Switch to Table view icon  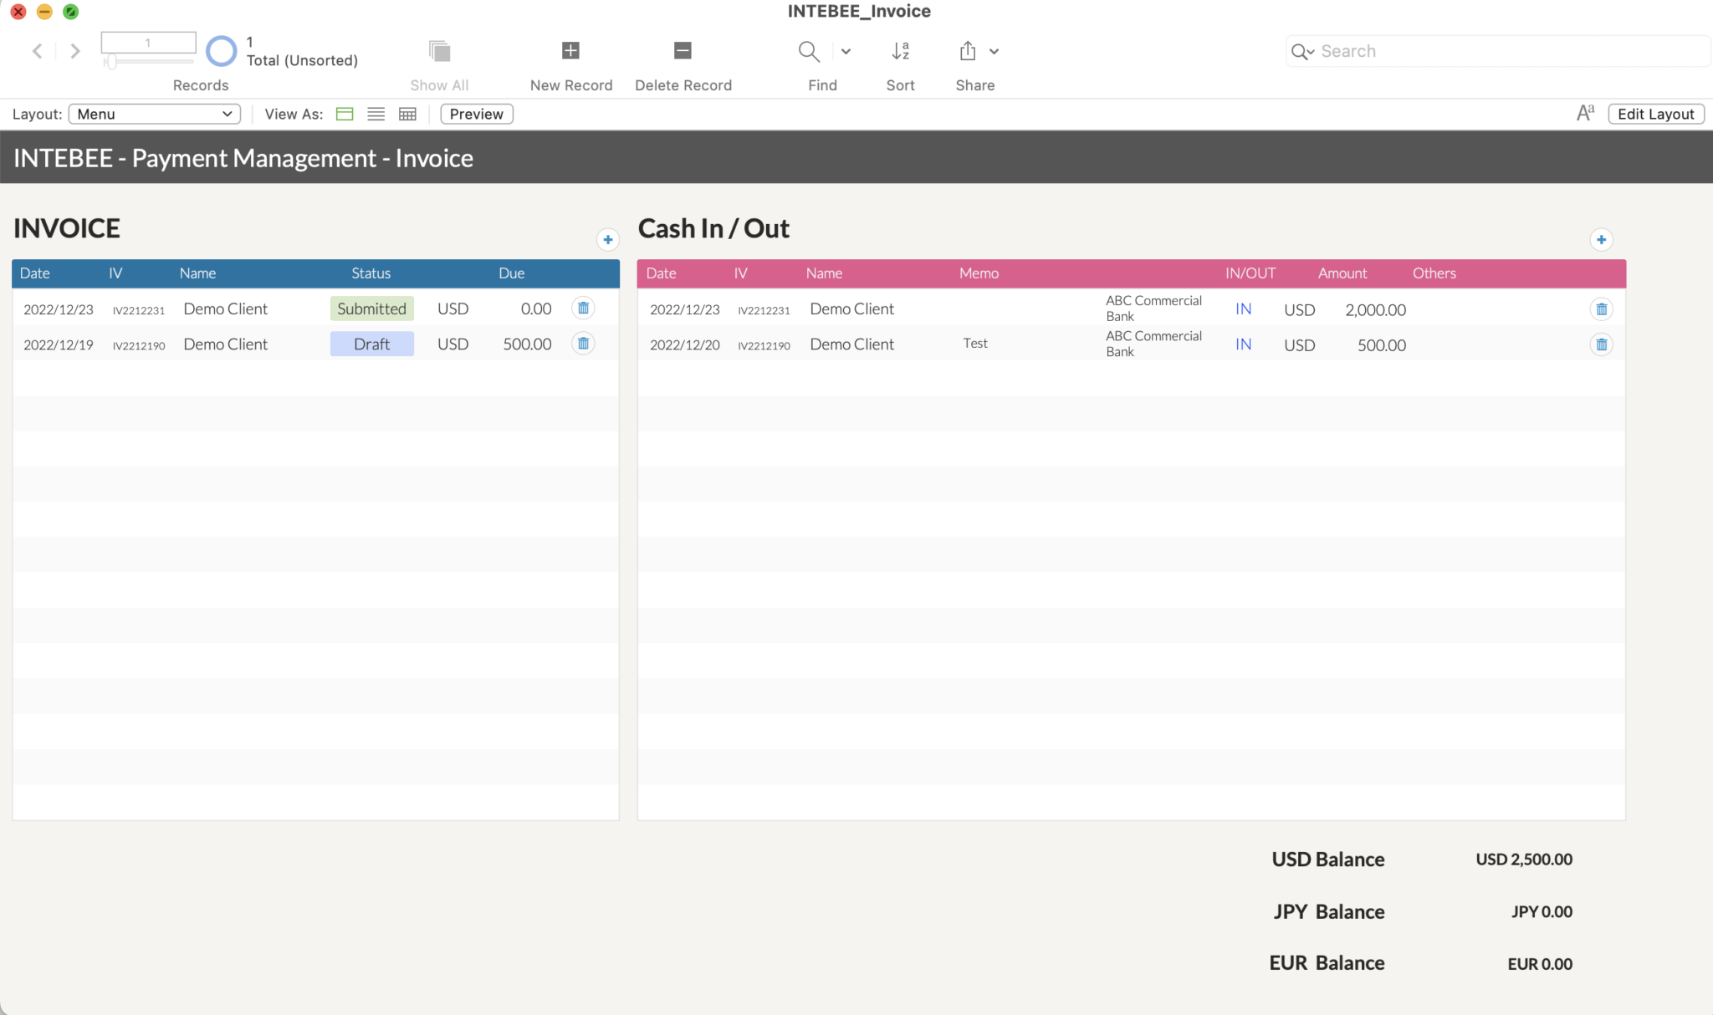(x=407, y=114)
